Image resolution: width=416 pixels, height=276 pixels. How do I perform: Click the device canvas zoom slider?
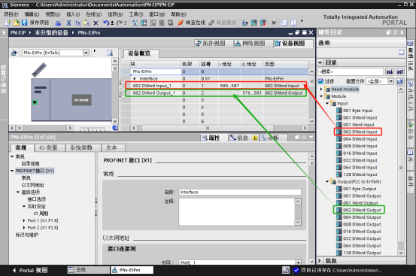(x=89, y=129)
